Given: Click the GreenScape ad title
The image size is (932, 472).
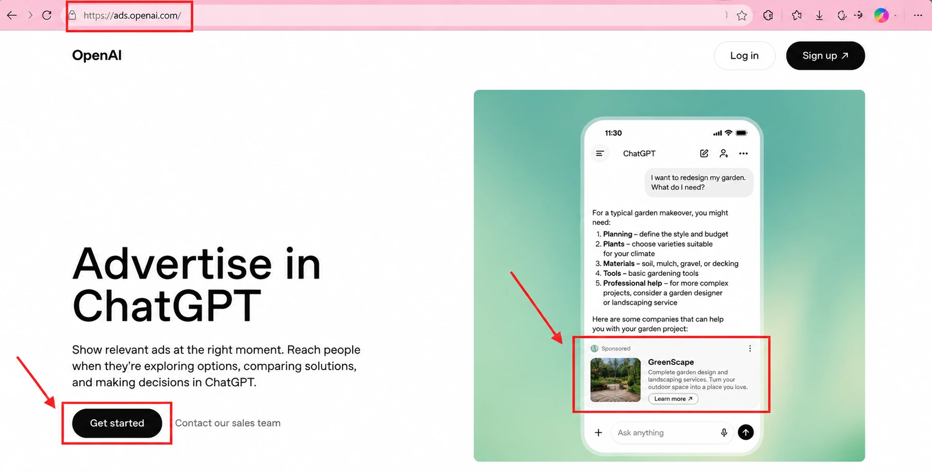Looking at the screenshot, I should coord(671,362).
